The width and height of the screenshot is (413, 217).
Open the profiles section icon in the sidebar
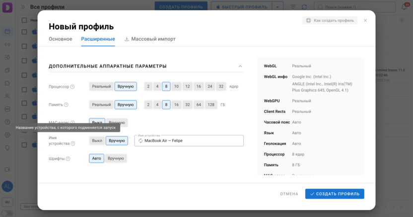7,32
